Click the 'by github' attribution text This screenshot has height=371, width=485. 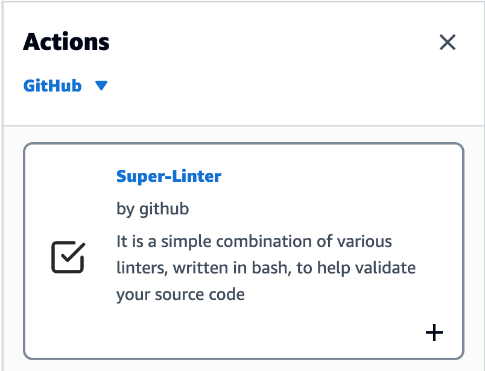(x=152, y=208)
